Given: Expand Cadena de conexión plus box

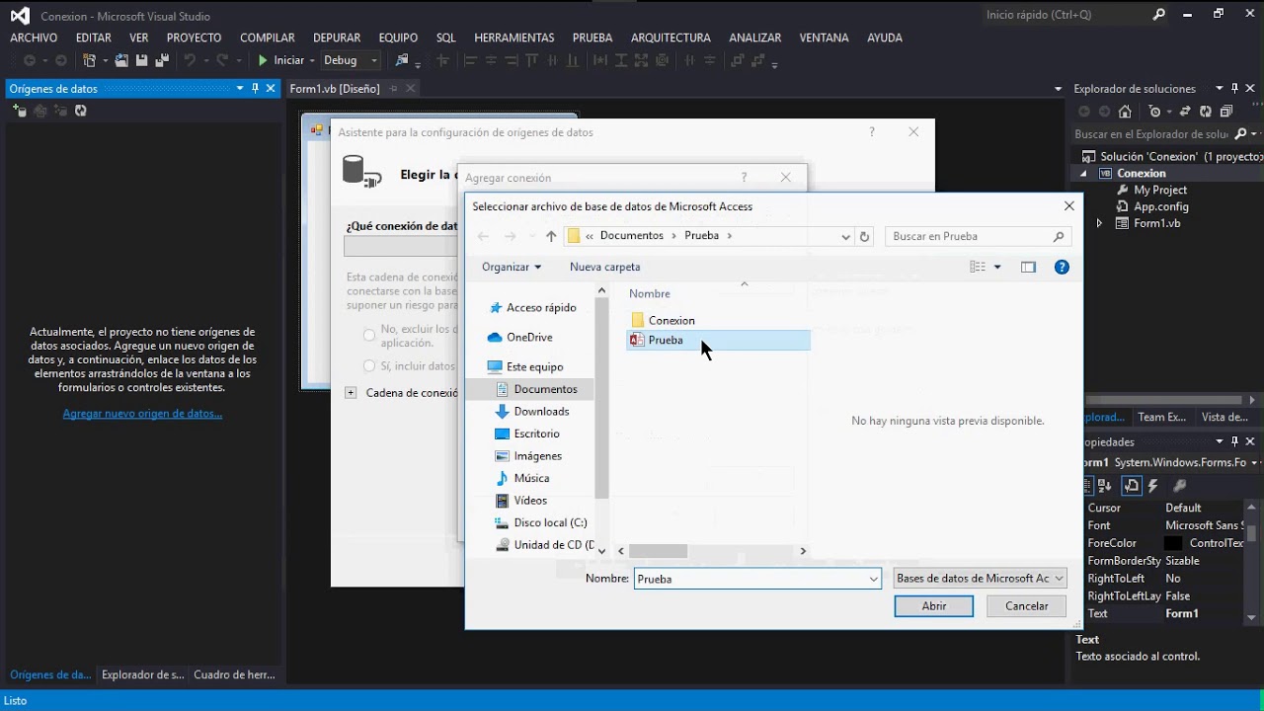Looking at the screenshot, I should [351, 392].
